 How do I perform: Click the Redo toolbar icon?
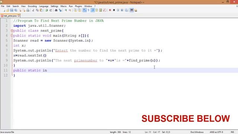tap(51, 10)
